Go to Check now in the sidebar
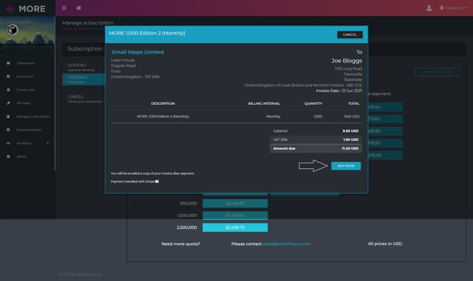 click(x=25, y=89)
